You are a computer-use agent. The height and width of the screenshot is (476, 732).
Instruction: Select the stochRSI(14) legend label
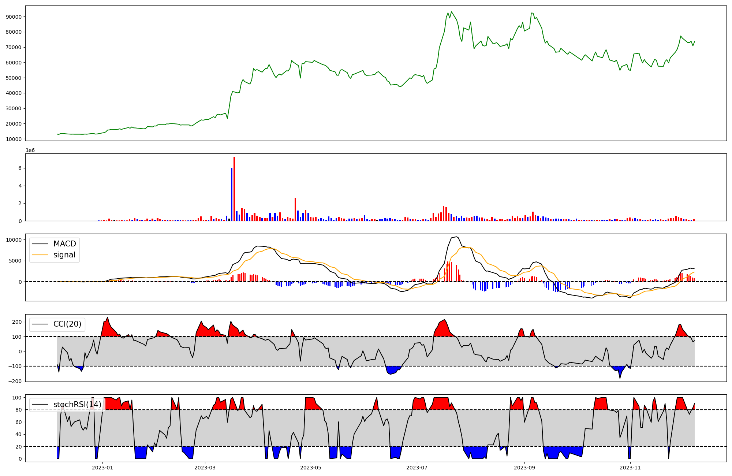77,404
